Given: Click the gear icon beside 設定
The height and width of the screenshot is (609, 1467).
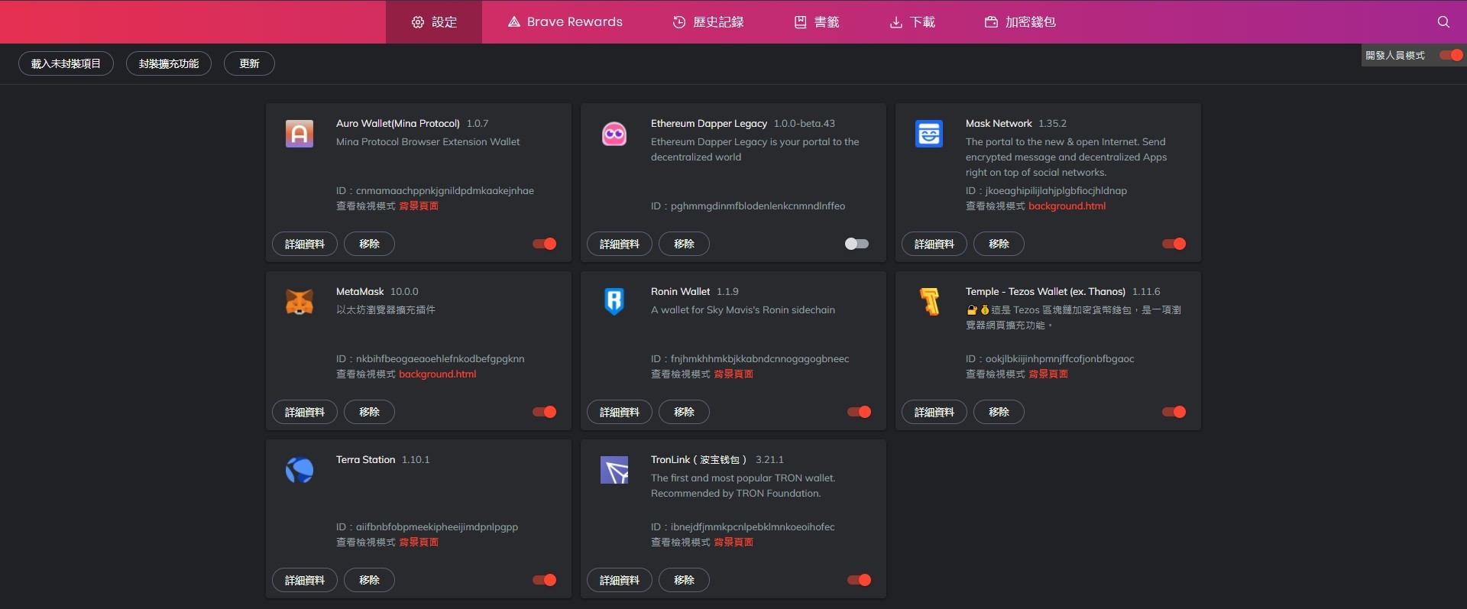Looking at the screenshot, I should tap(418, 22).
